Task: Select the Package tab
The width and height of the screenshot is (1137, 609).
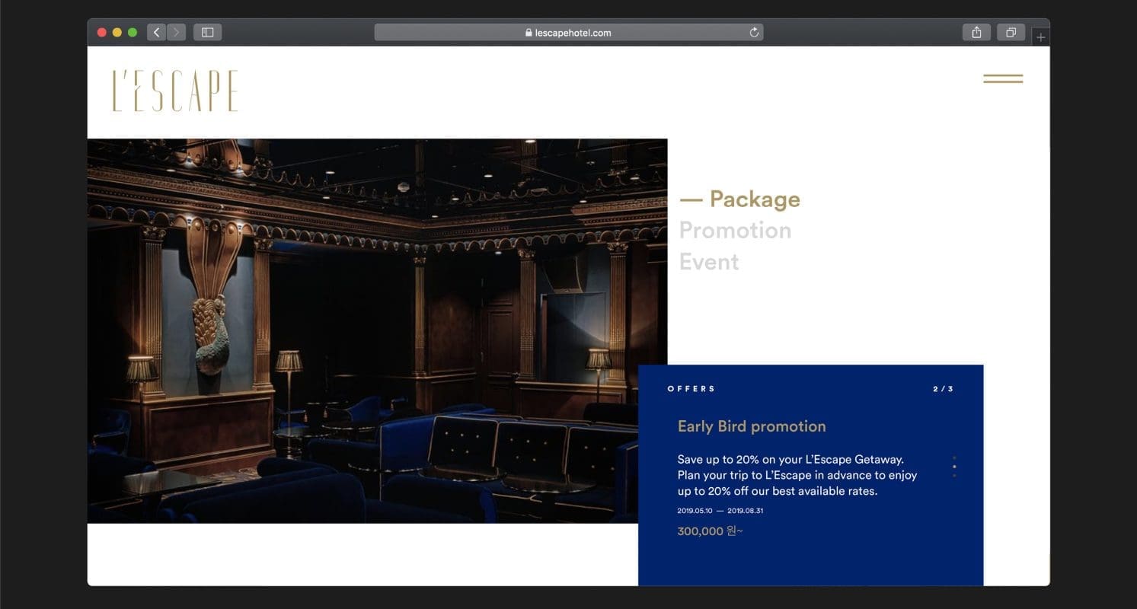Action: point(754,199)
